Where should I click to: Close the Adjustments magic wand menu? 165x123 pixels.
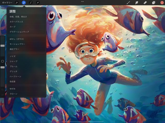24,3
